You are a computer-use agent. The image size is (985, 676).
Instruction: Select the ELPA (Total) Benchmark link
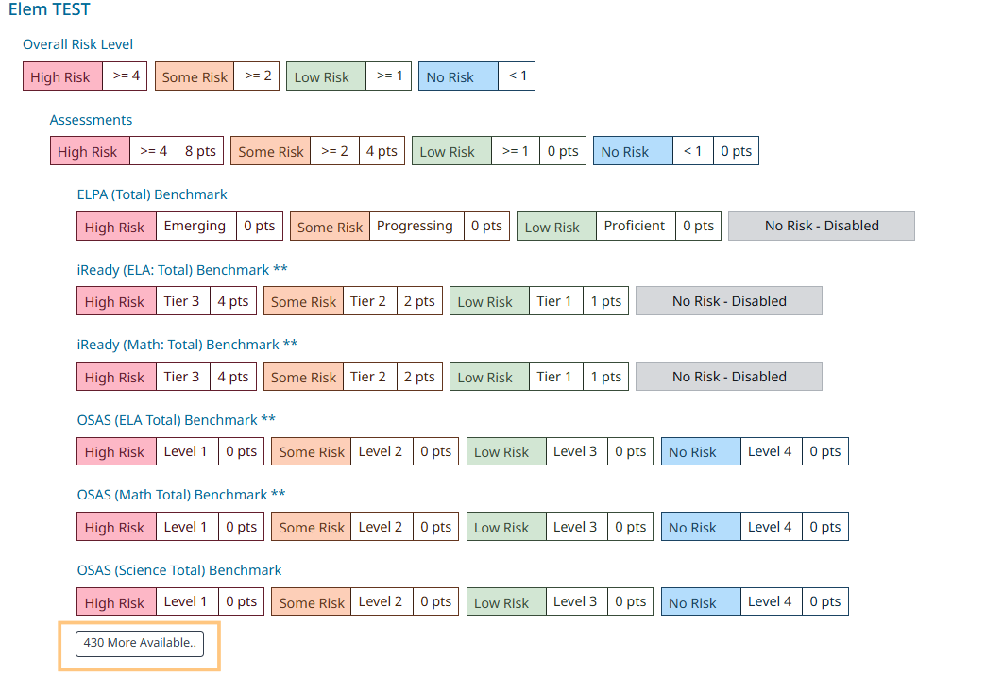click(x=152, y=194)
